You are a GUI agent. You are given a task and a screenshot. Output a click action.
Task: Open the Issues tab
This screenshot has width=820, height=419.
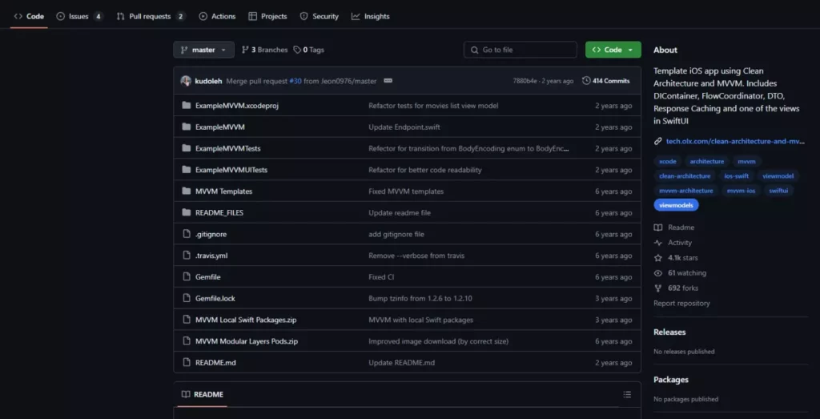pos(79,16)
